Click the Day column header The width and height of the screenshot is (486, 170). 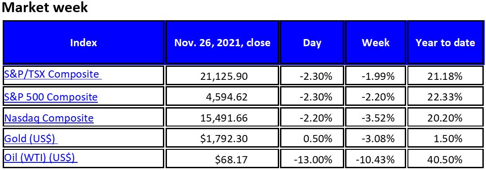pyautogui.click(x=312, y=43)
